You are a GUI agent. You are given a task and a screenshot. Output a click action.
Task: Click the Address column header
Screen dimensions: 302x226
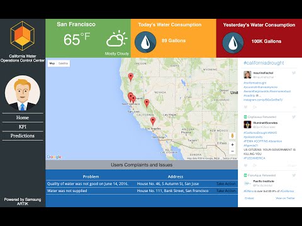(x=176, y=176)
